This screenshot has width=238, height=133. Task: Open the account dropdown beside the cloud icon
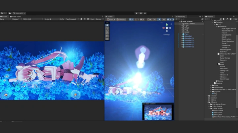tap(4, 13)
